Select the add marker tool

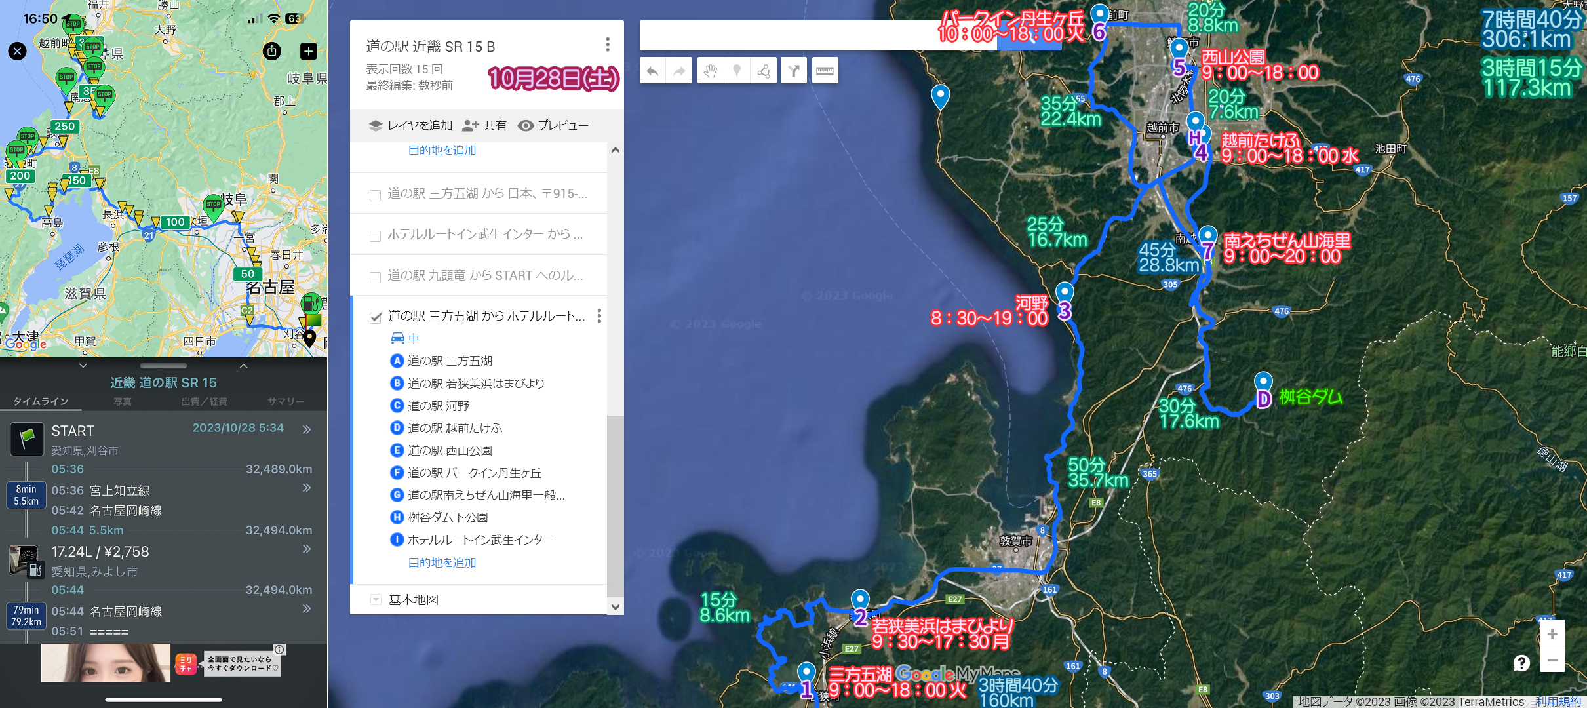(737, 71)
